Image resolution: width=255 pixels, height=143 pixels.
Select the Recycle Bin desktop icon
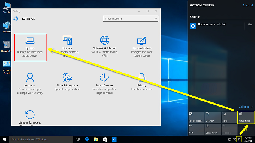pyautogui.click(x=6, y=47)
